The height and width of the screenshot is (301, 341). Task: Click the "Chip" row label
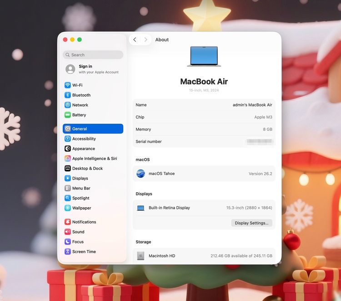click(140, 117)
